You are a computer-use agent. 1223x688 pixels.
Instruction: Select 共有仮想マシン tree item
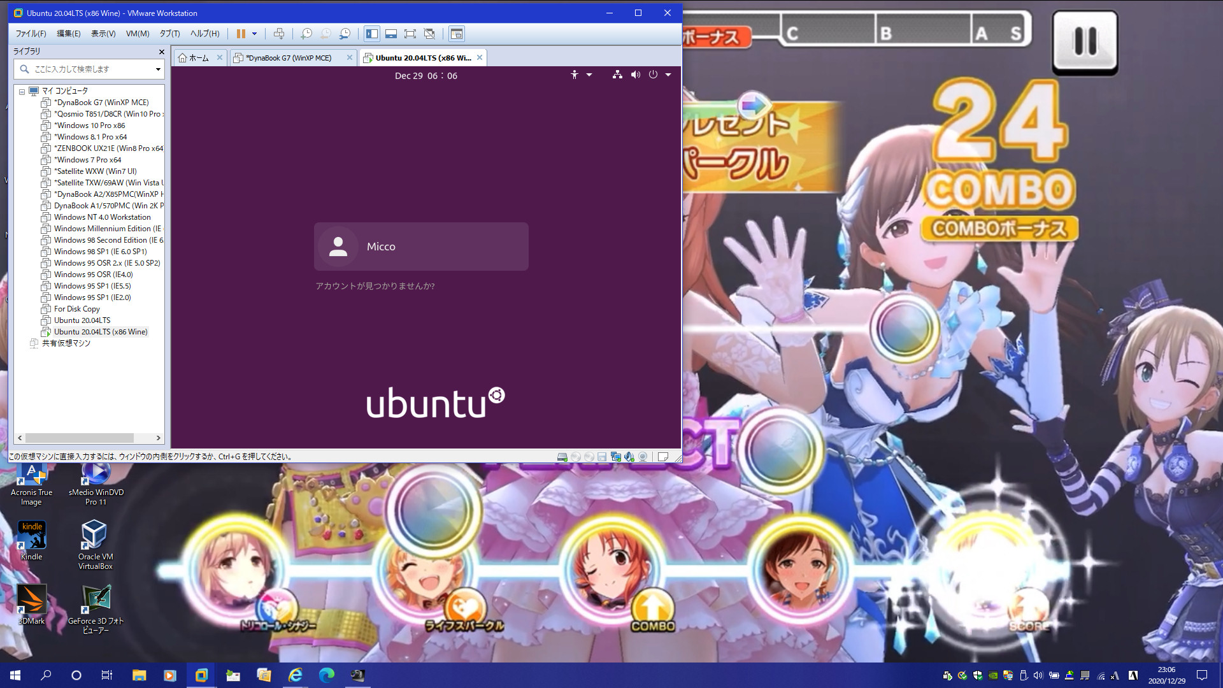click(x=61, y=343)
